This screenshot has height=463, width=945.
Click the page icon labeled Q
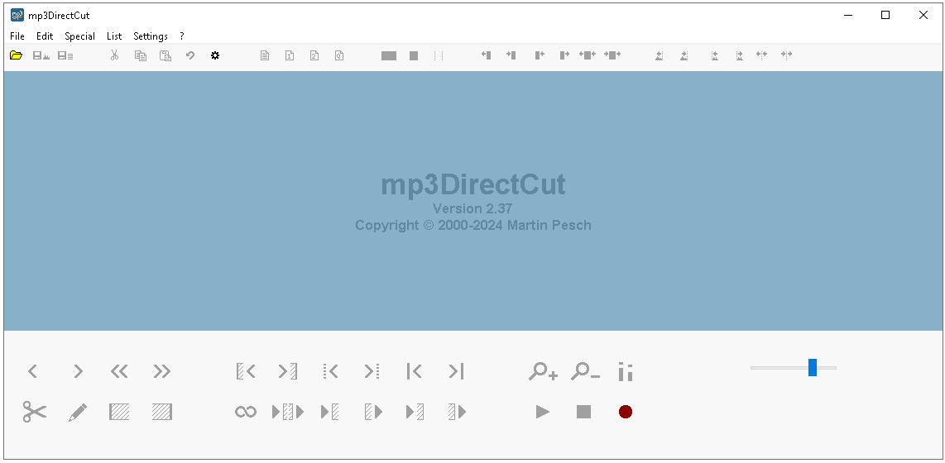click(x=339, y=55)
